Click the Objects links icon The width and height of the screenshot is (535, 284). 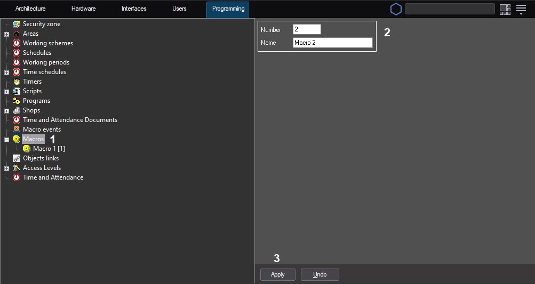click(x=17, y=158)
